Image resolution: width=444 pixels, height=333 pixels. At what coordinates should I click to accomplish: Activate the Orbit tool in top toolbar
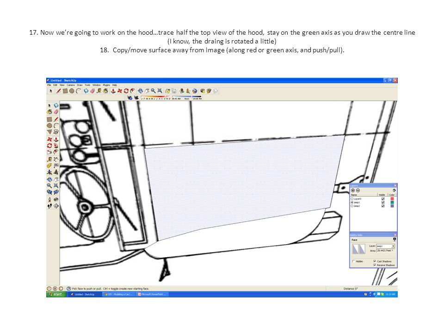pos(140,91)
